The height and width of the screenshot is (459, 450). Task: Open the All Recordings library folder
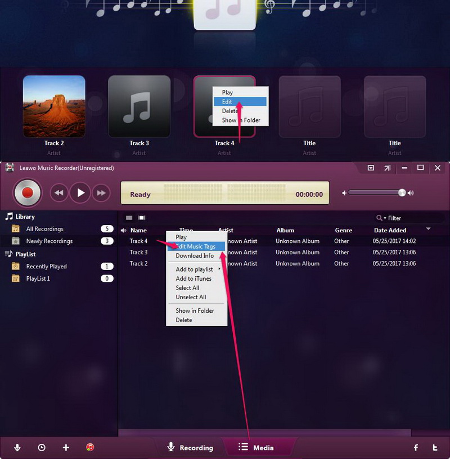click(58, 229)
